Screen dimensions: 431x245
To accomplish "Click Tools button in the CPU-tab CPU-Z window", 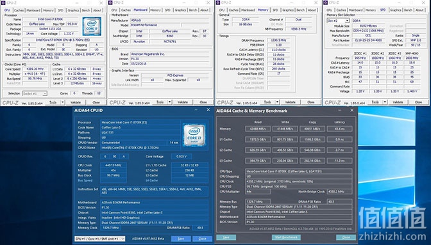I will (x=53, y=102).
